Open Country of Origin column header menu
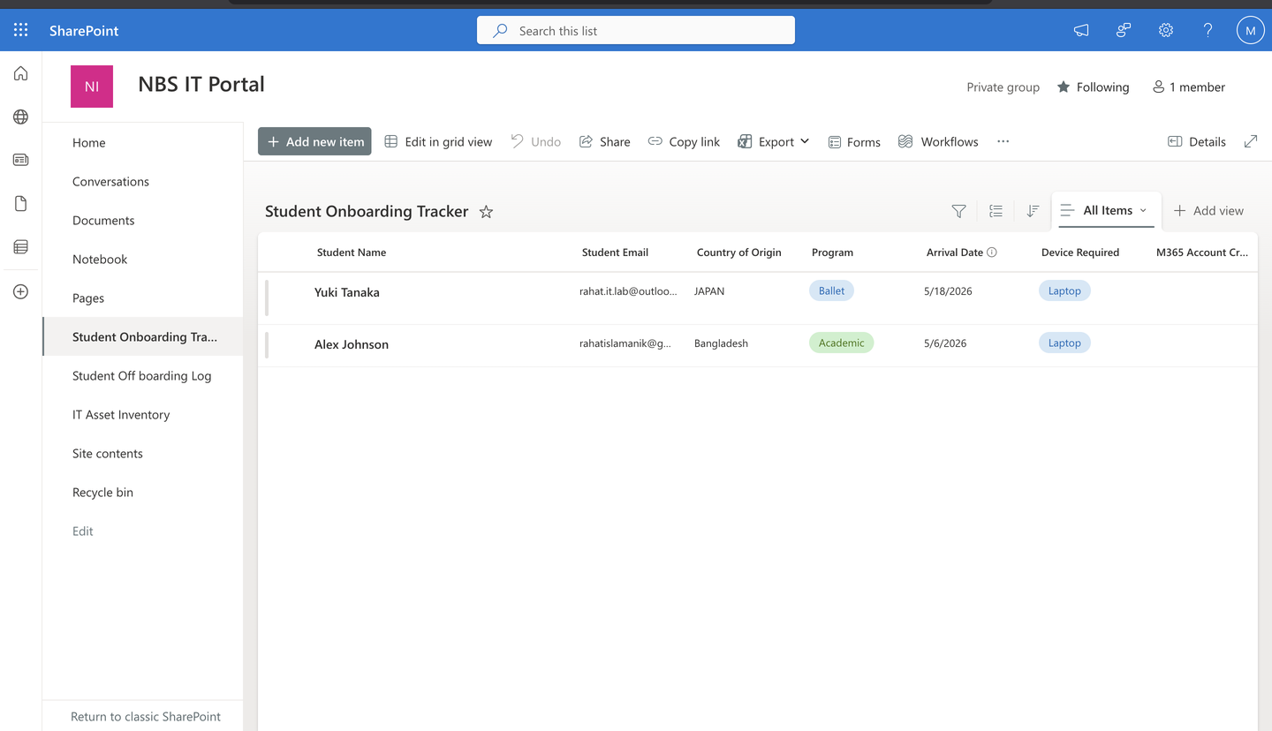Screen dimensions: 1272x731 pyautogui.click(x=738, y=252)
